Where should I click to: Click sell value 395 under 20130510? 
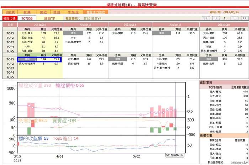(x=224, y=59)
